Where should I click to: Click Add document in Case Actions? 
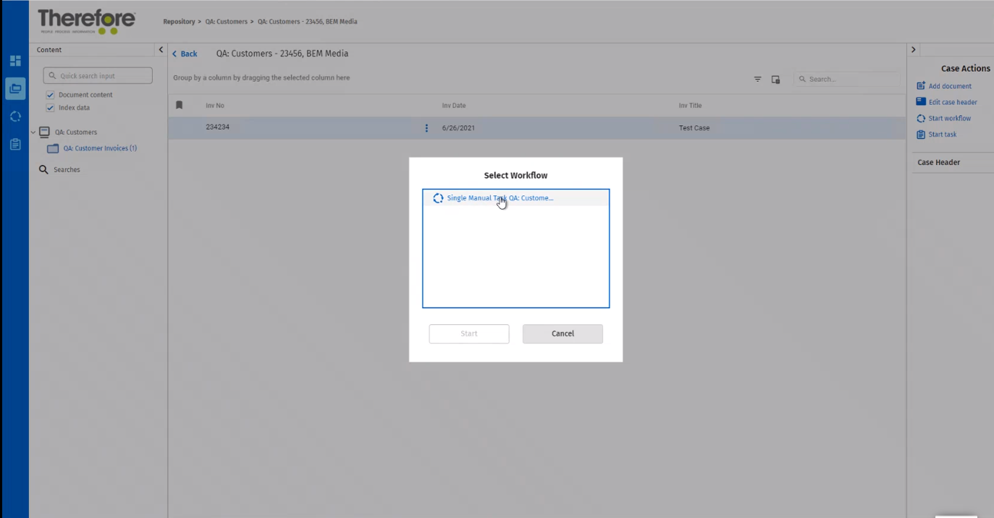949,86
